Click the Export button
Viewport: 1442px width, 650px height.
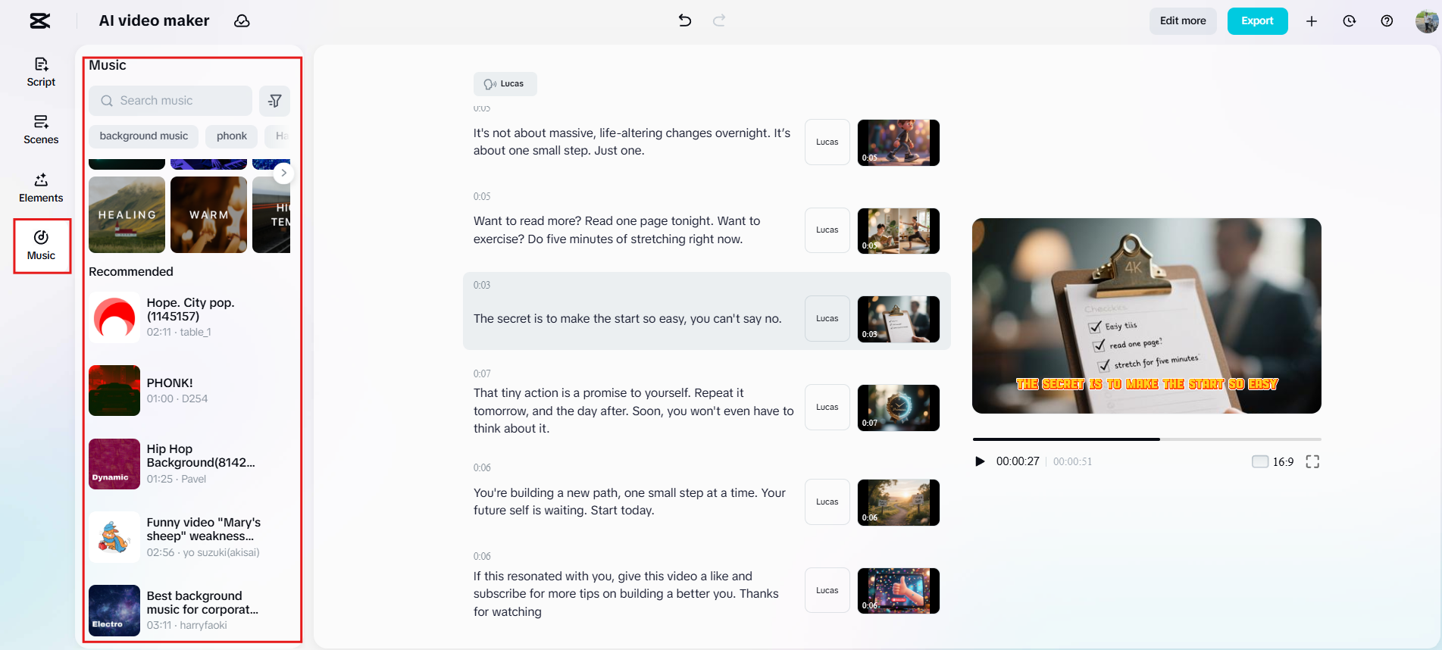click(x=1257, y=21)
